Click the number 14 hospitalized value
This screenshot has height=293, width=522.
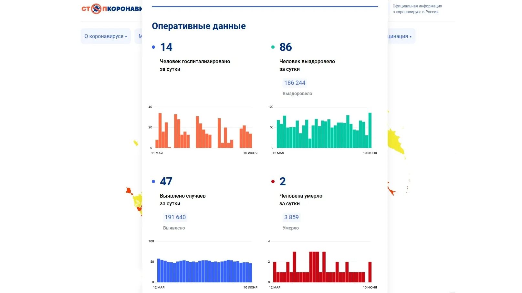coord(166,47)
